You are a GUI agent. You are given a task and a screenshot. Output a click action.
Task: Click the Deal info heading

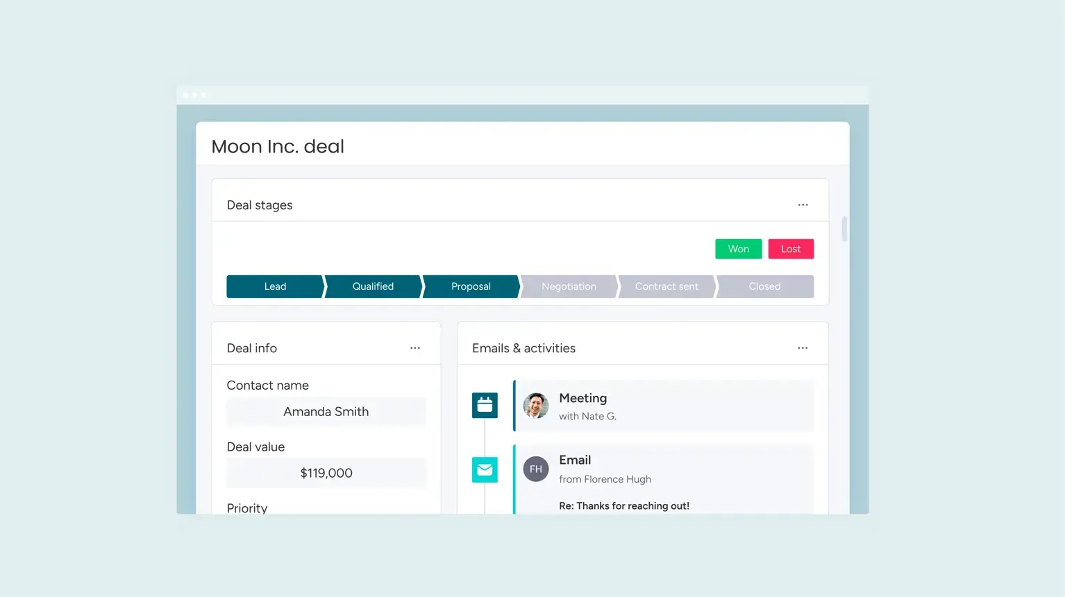[x=252, y=348]
